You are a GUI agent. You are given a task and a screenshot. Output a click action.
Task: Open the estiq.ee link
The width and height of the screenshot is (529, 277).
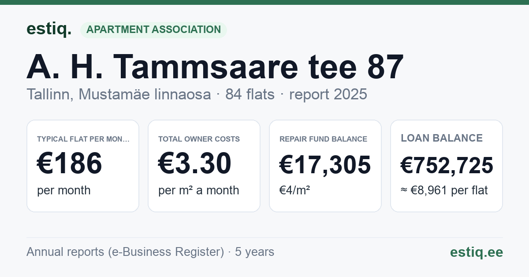pyautogui.click(x=477, y=252)
